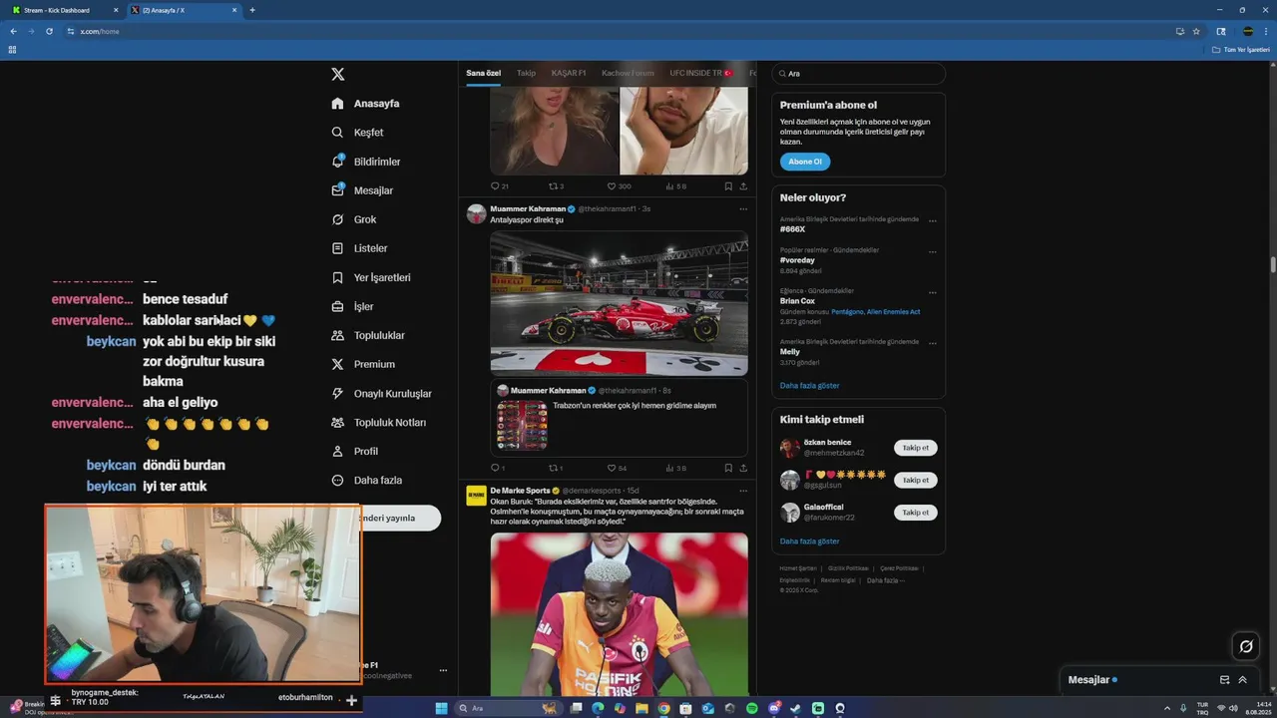Screen dimensions: 1277x718
Task: Reply to top post with 21 replies
Action: (499, 186)
